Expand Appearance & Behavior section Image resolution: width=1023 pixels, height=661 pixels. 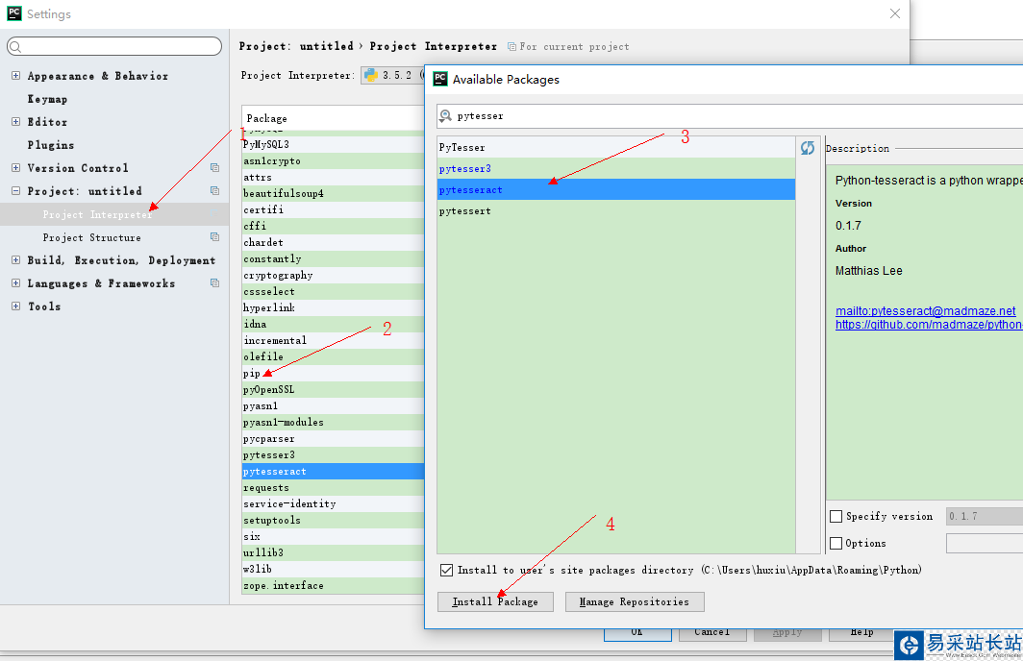pos(15,76)
